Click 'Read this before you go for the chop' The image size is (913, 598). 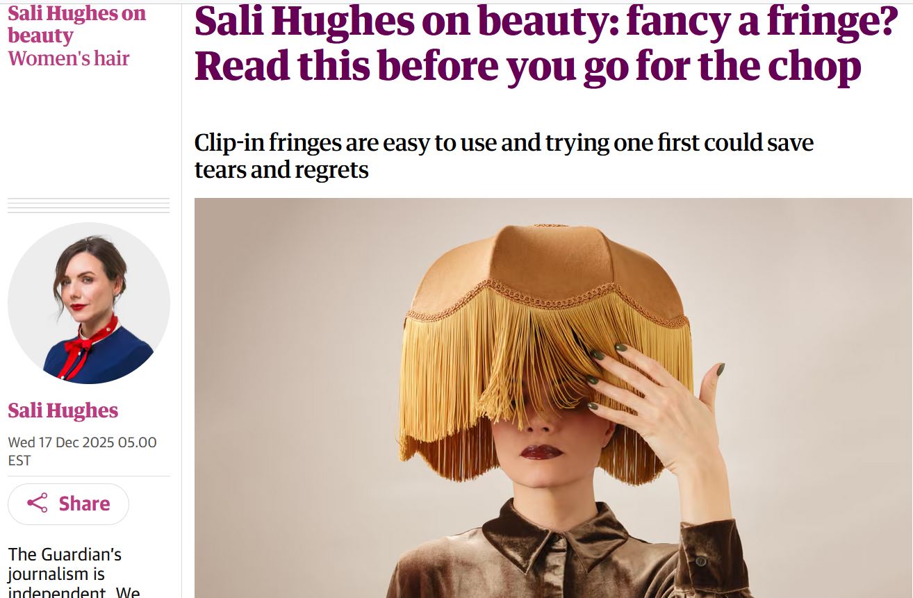tap(528, 66)
